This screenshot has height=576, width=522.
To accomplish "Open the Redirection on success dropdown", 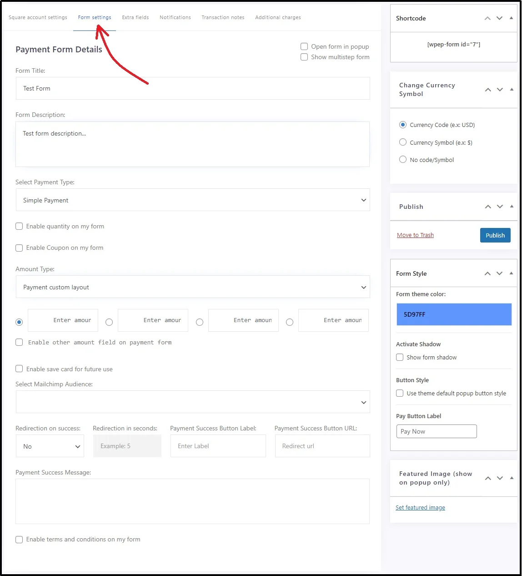I will pos(50,446).
